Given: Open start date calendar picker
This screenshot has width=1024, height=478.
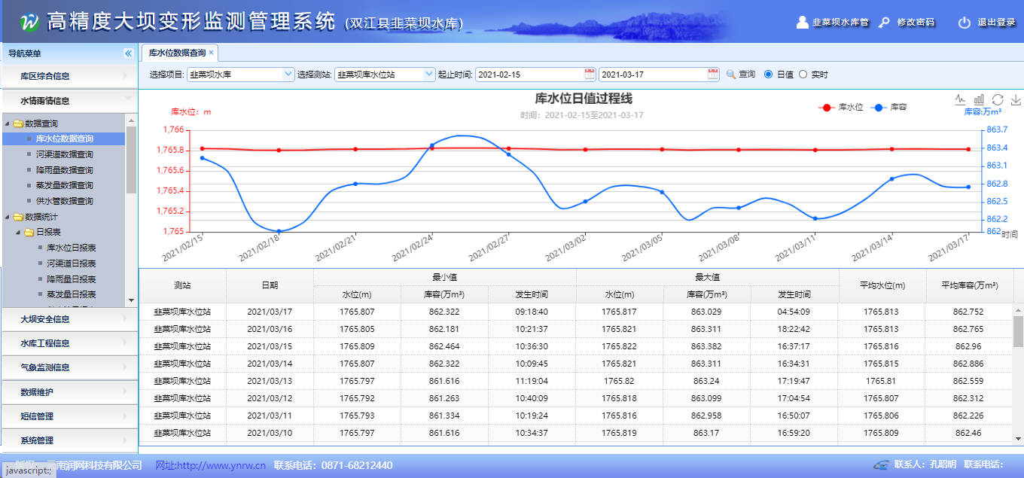Looking at the screenshot, I should [x=589, y=74].
